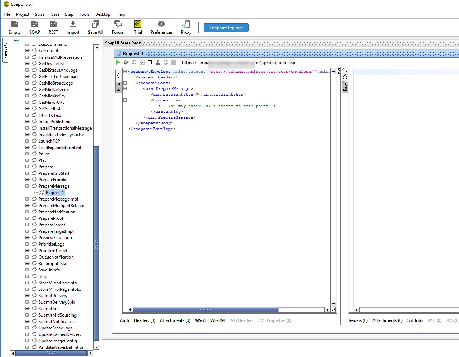Open the File menu
The image size is (459, 357).
pos(7,14)
